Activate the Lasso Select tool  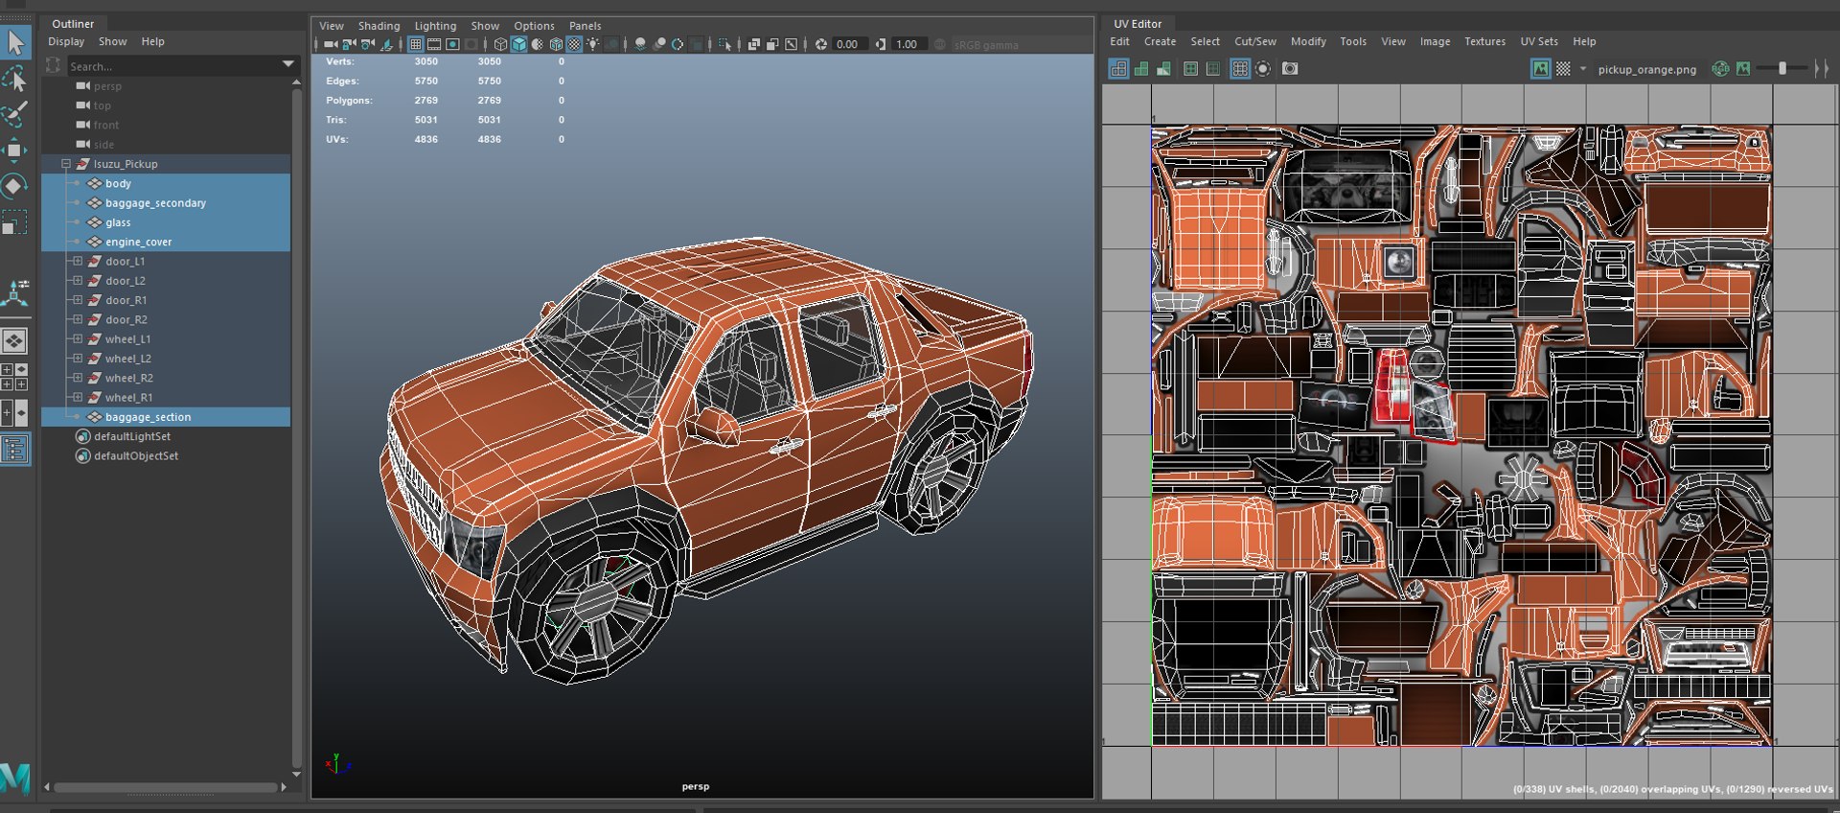click(x=14, y=79)
